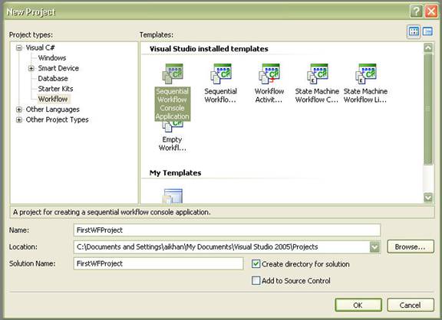Select Starter Kits project type
Image resolution: width=442 pixels, height=320 pixels.
(55, 89)
